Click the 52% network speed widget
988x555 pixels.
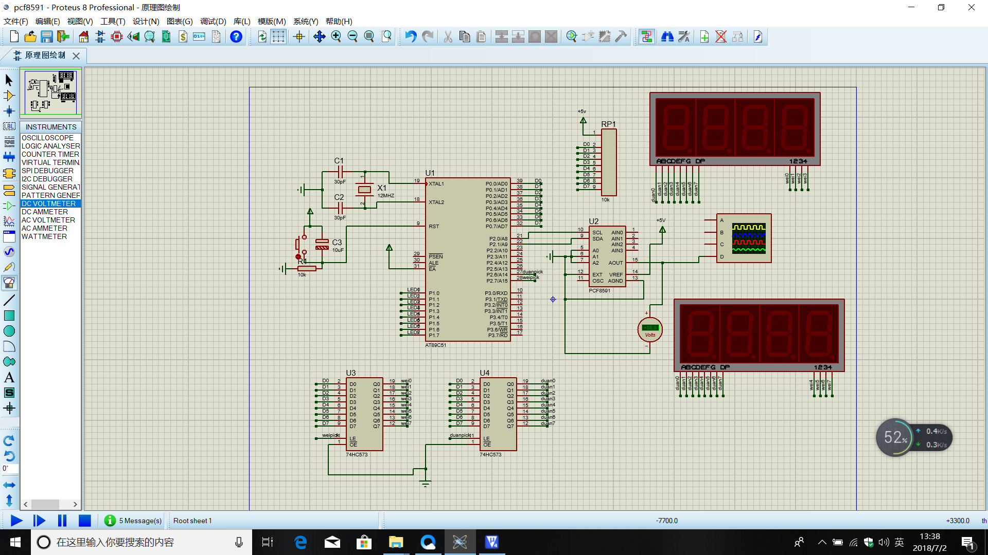tap(914, 437)
